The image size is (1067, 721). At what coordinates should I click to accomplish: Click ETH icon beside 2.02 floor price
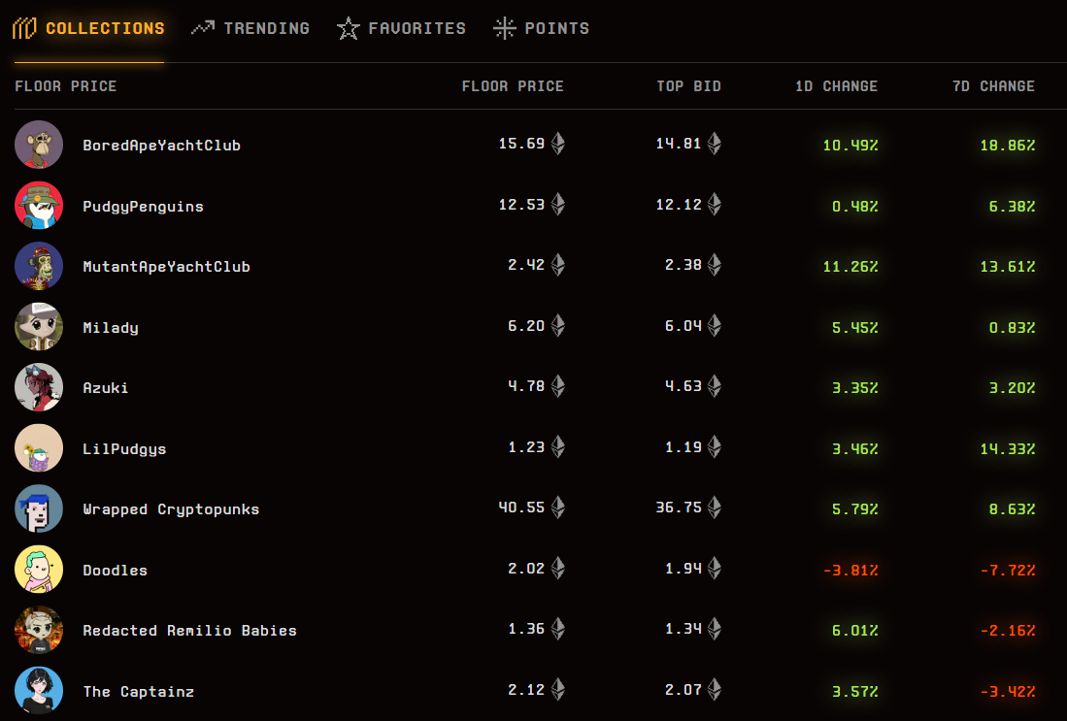coord(558,568)
